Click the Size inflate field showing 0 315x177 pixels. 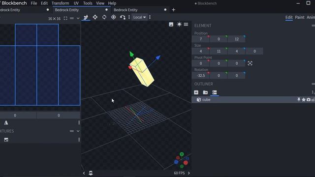[254, 51]
